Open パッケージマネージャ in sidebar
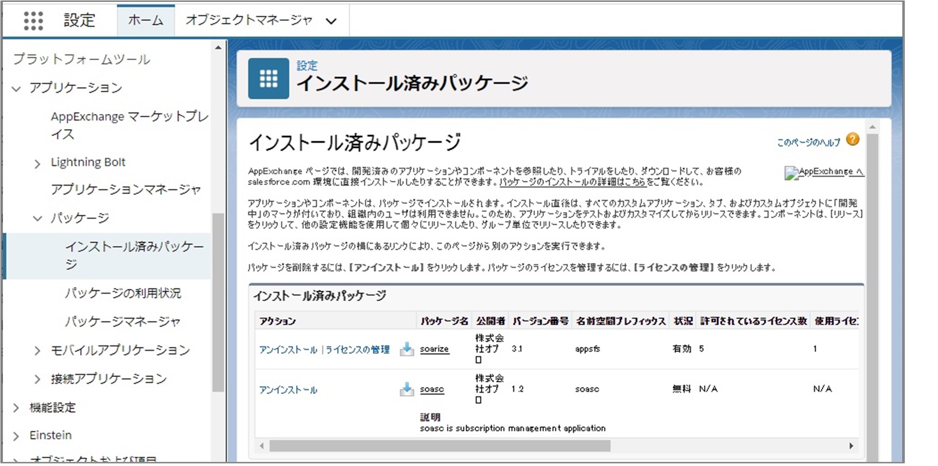Image resolution: width=938 pixels, height=466 pixels. (x=122, y=321)
